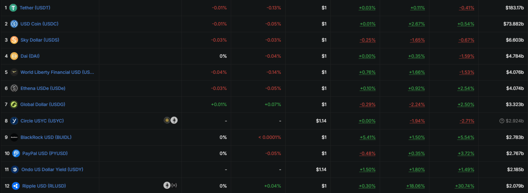Click the Circle USYC logo icon
Viewport: 528px width, 193px height.
(x=14, y=121)
